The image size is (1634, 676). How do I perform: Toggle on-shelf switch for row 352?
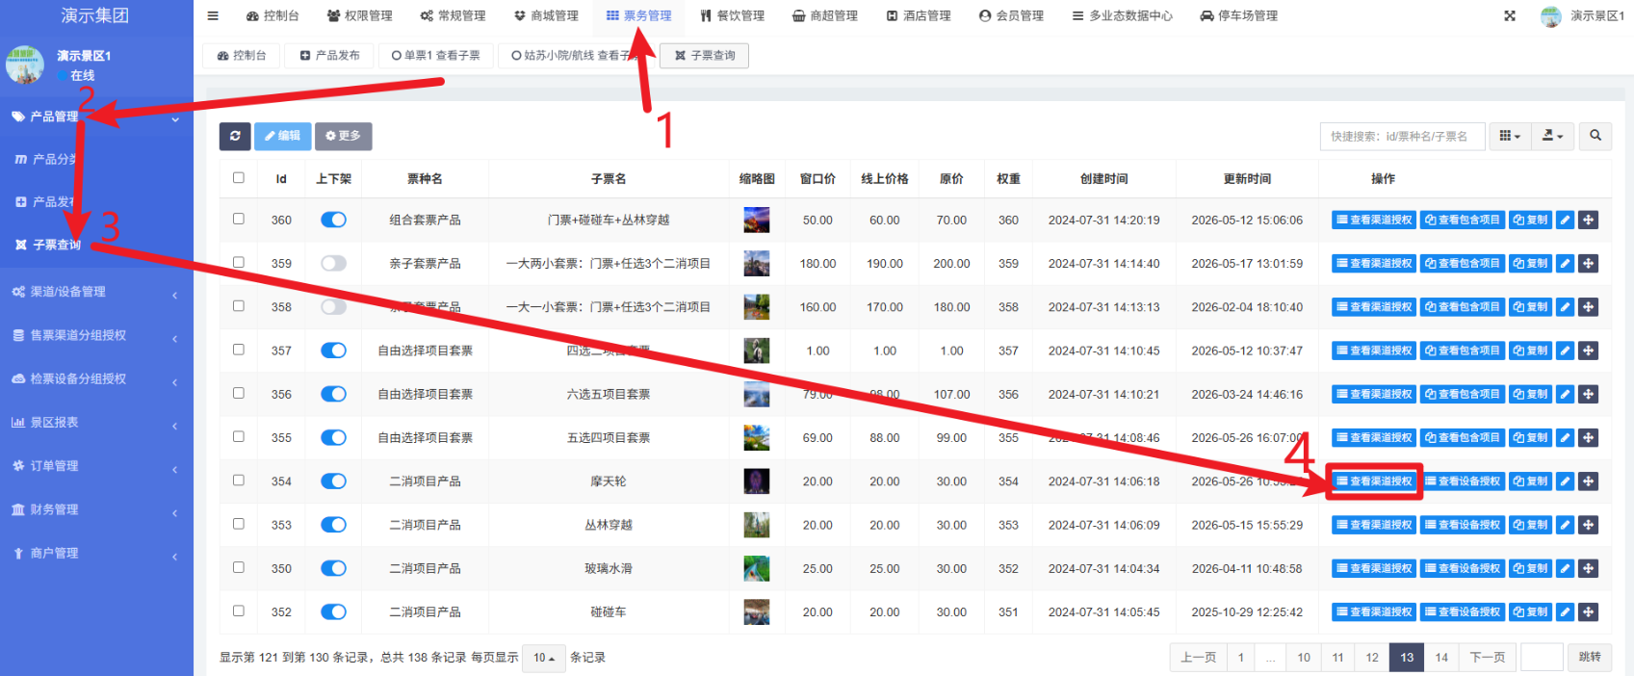click(333, 612)
